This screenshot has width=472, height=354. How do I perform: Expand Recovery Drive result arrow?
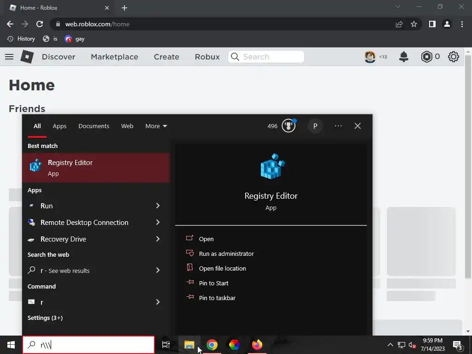[158, 239]
